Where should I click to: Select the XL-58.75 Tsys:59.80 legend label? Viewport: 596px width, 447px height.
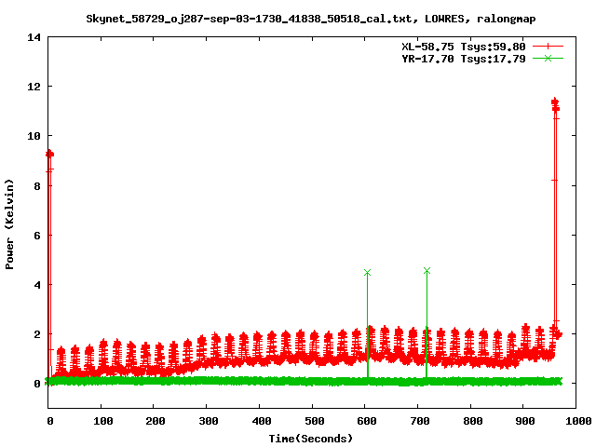coord(464,47)
